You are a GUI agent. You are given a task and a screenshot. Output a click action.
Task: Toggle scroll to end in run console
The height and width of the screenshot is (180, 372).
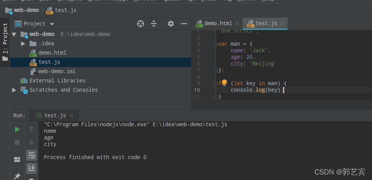pyautogui.click(x=31, y=168)
